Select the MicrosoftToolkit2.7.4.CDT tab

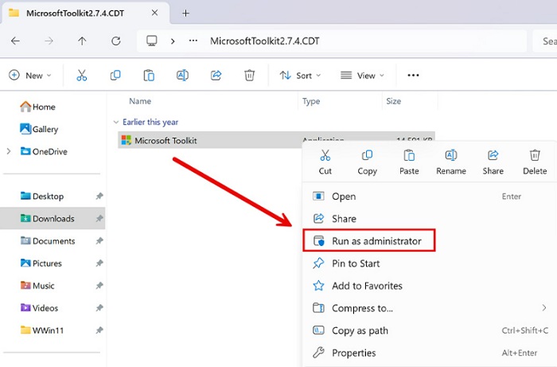pos(85,14)
